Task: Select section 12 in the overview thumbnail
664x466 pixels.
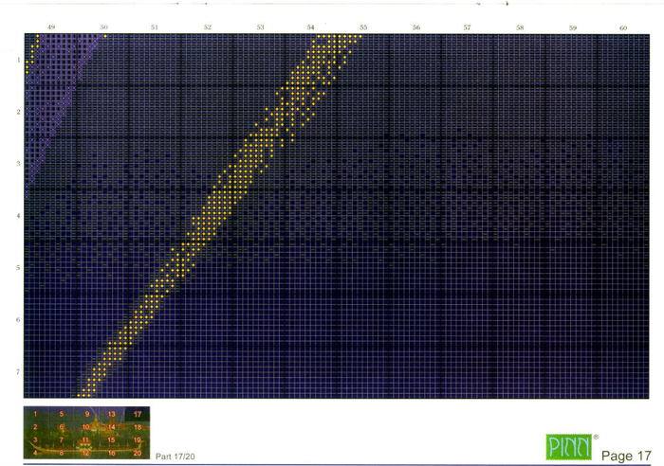Action: [x=86, y=453]
